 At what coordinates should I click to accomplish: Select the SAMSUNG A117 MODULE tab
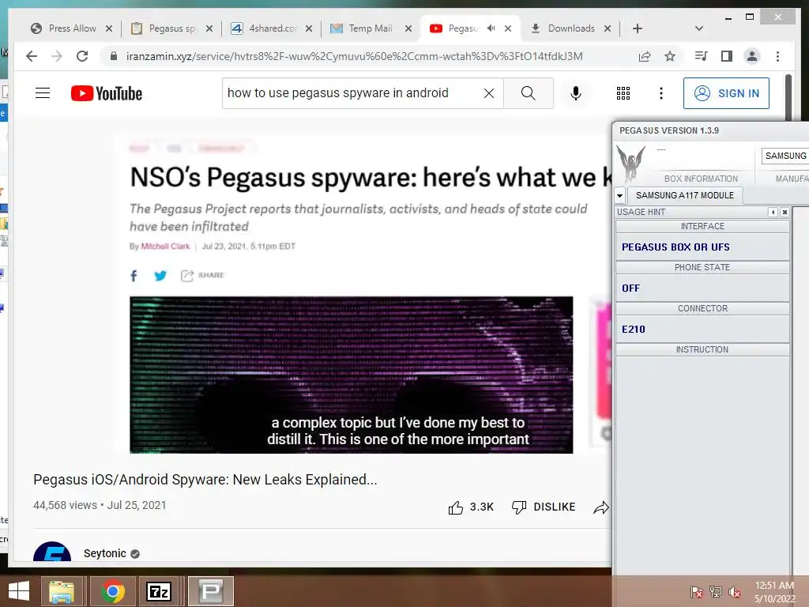coord(685,195)
